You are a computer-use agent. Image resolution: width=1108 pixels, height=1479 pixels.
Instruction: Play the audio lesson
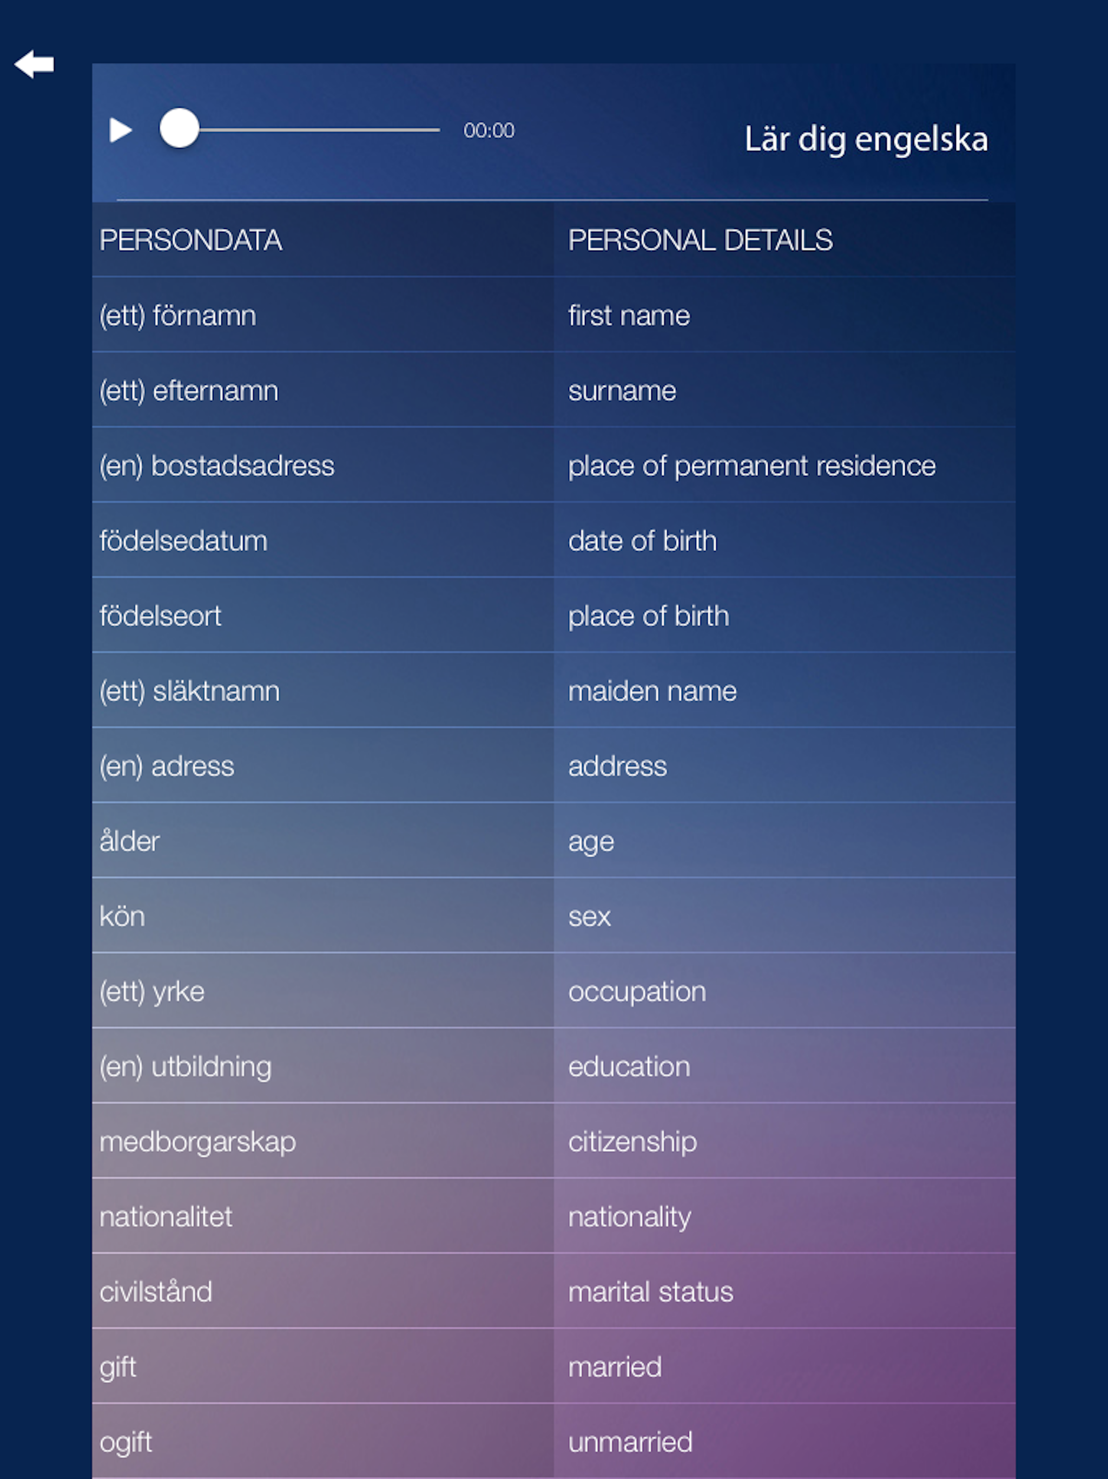[120, 130]
